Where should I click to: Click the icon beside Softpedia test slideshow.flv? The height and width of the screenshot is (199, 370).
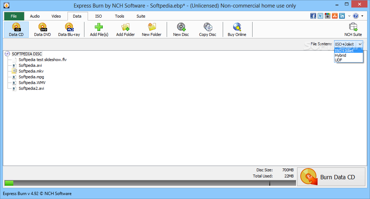[x=14, y=60]
